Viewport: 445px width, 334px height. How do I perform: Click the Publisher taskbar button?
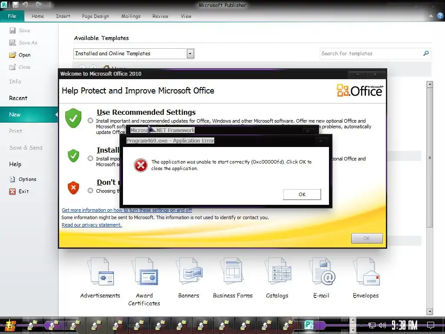pos(309,325)
